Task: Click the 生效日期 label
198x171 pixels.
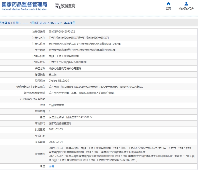Action: [x=40, y=136]
